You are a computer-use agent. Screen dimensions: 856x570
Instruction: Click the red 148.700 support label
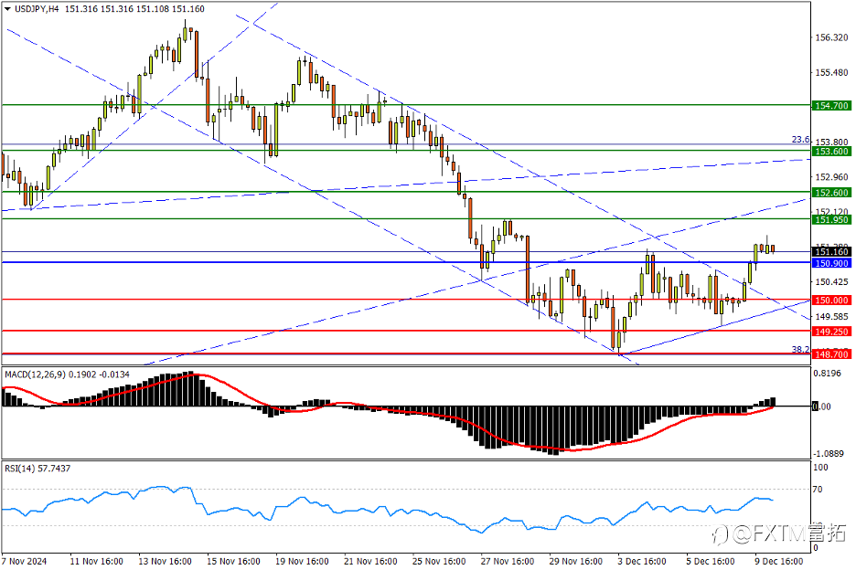[x=831, y=354]
